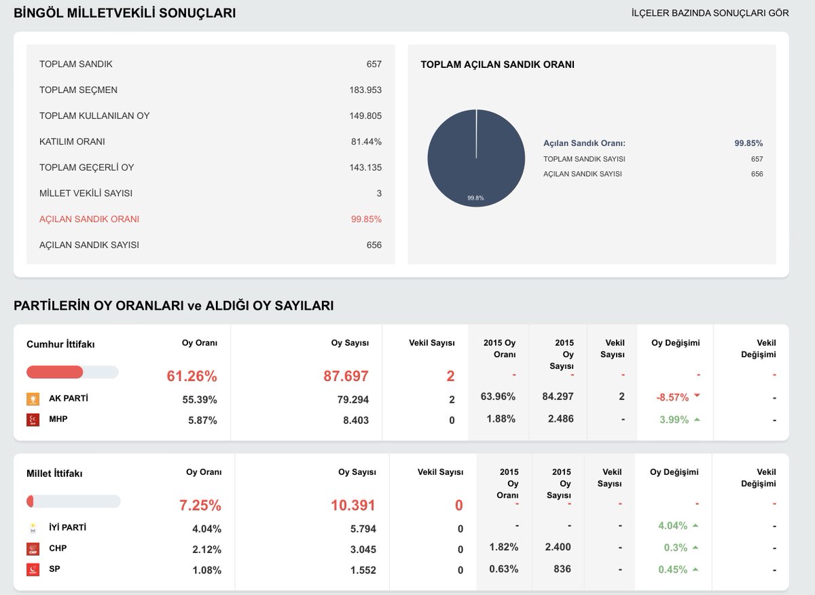
Task: Select the Millet İttifakı total 7.25%
Action: click(x=200, y=505)
